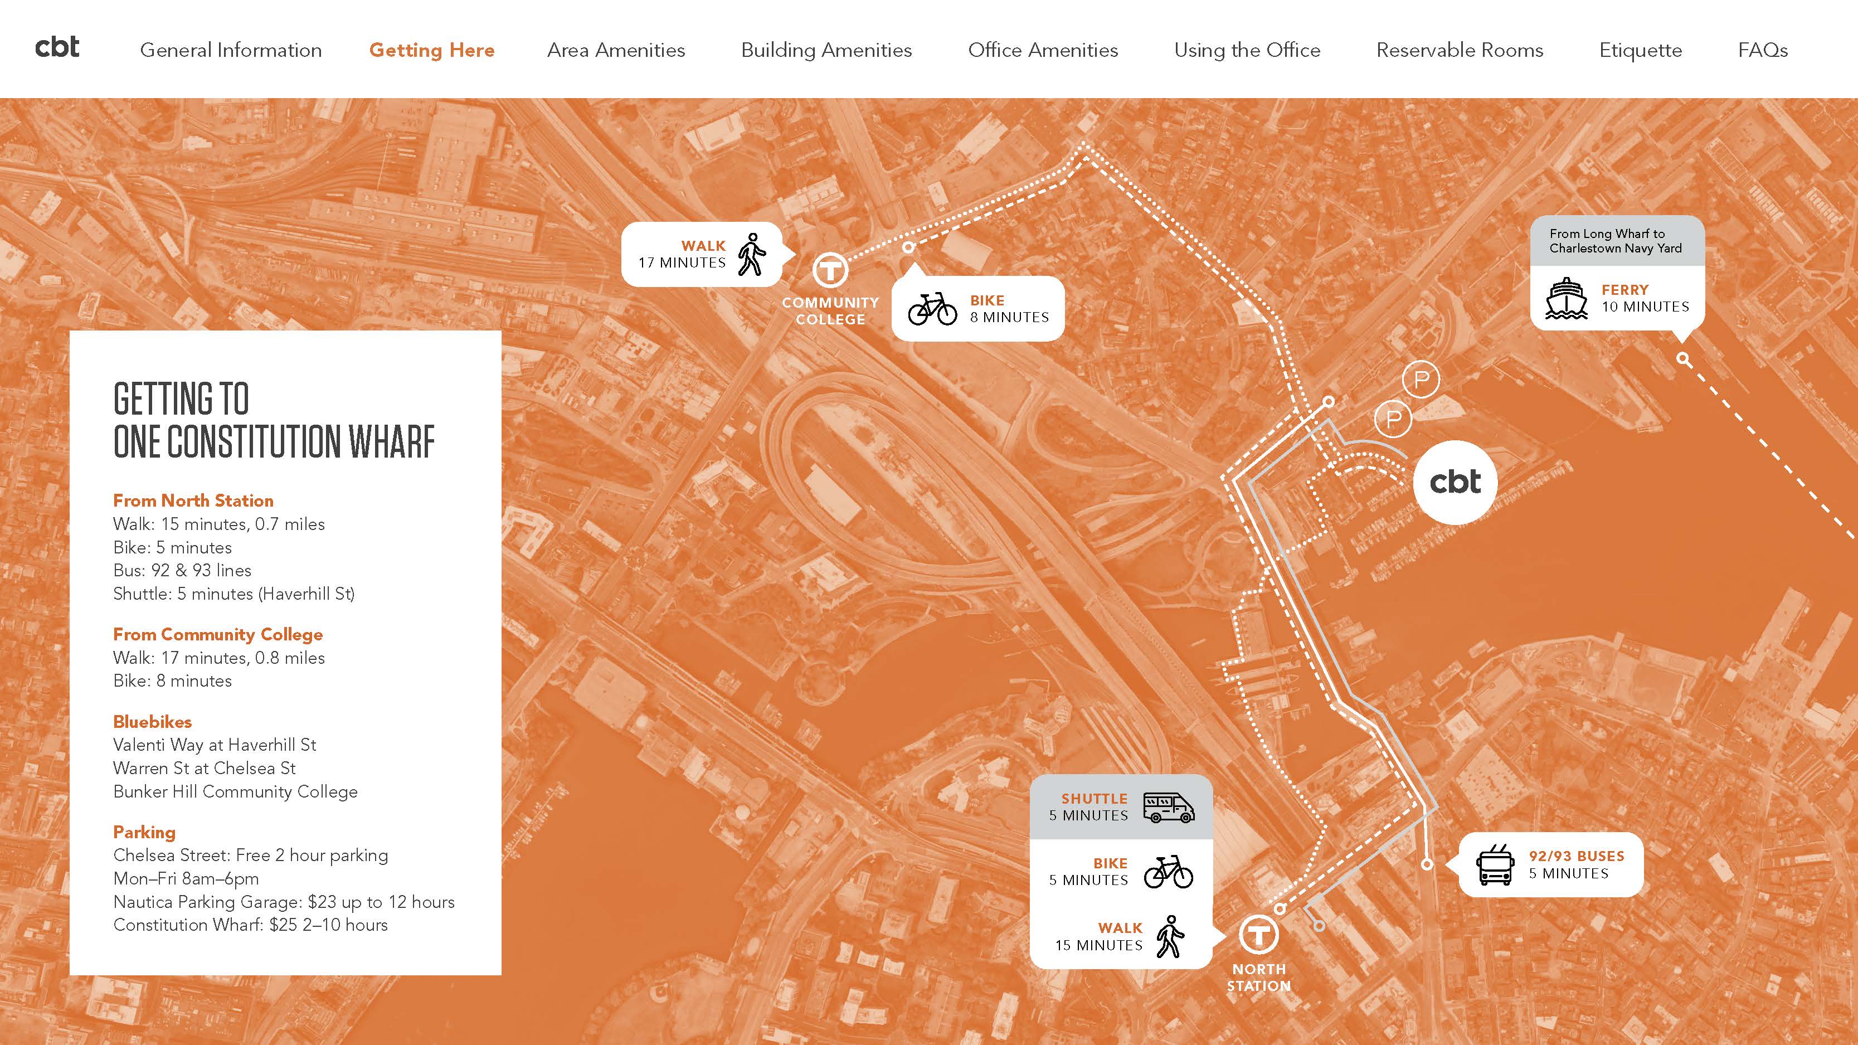The image size is (1858, 1045).
Task: Click the ferry boat icon
Action: point(1567,298)
